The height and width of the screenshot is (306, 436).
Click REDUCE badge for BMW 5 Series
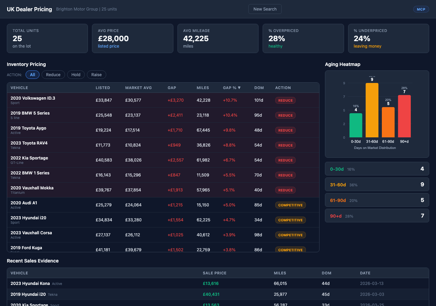pyautogui.click(x=285, y=115)
